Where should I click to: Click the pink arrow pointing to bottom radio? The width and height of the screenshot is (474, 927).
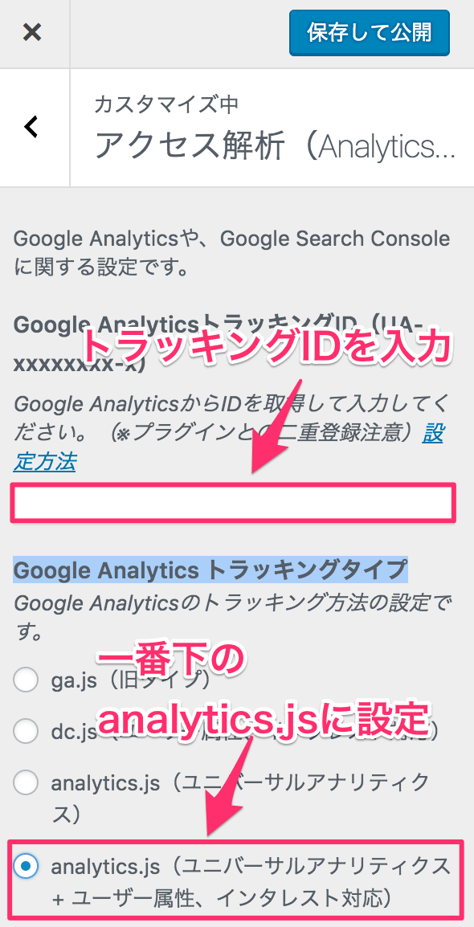pos(227,786)
